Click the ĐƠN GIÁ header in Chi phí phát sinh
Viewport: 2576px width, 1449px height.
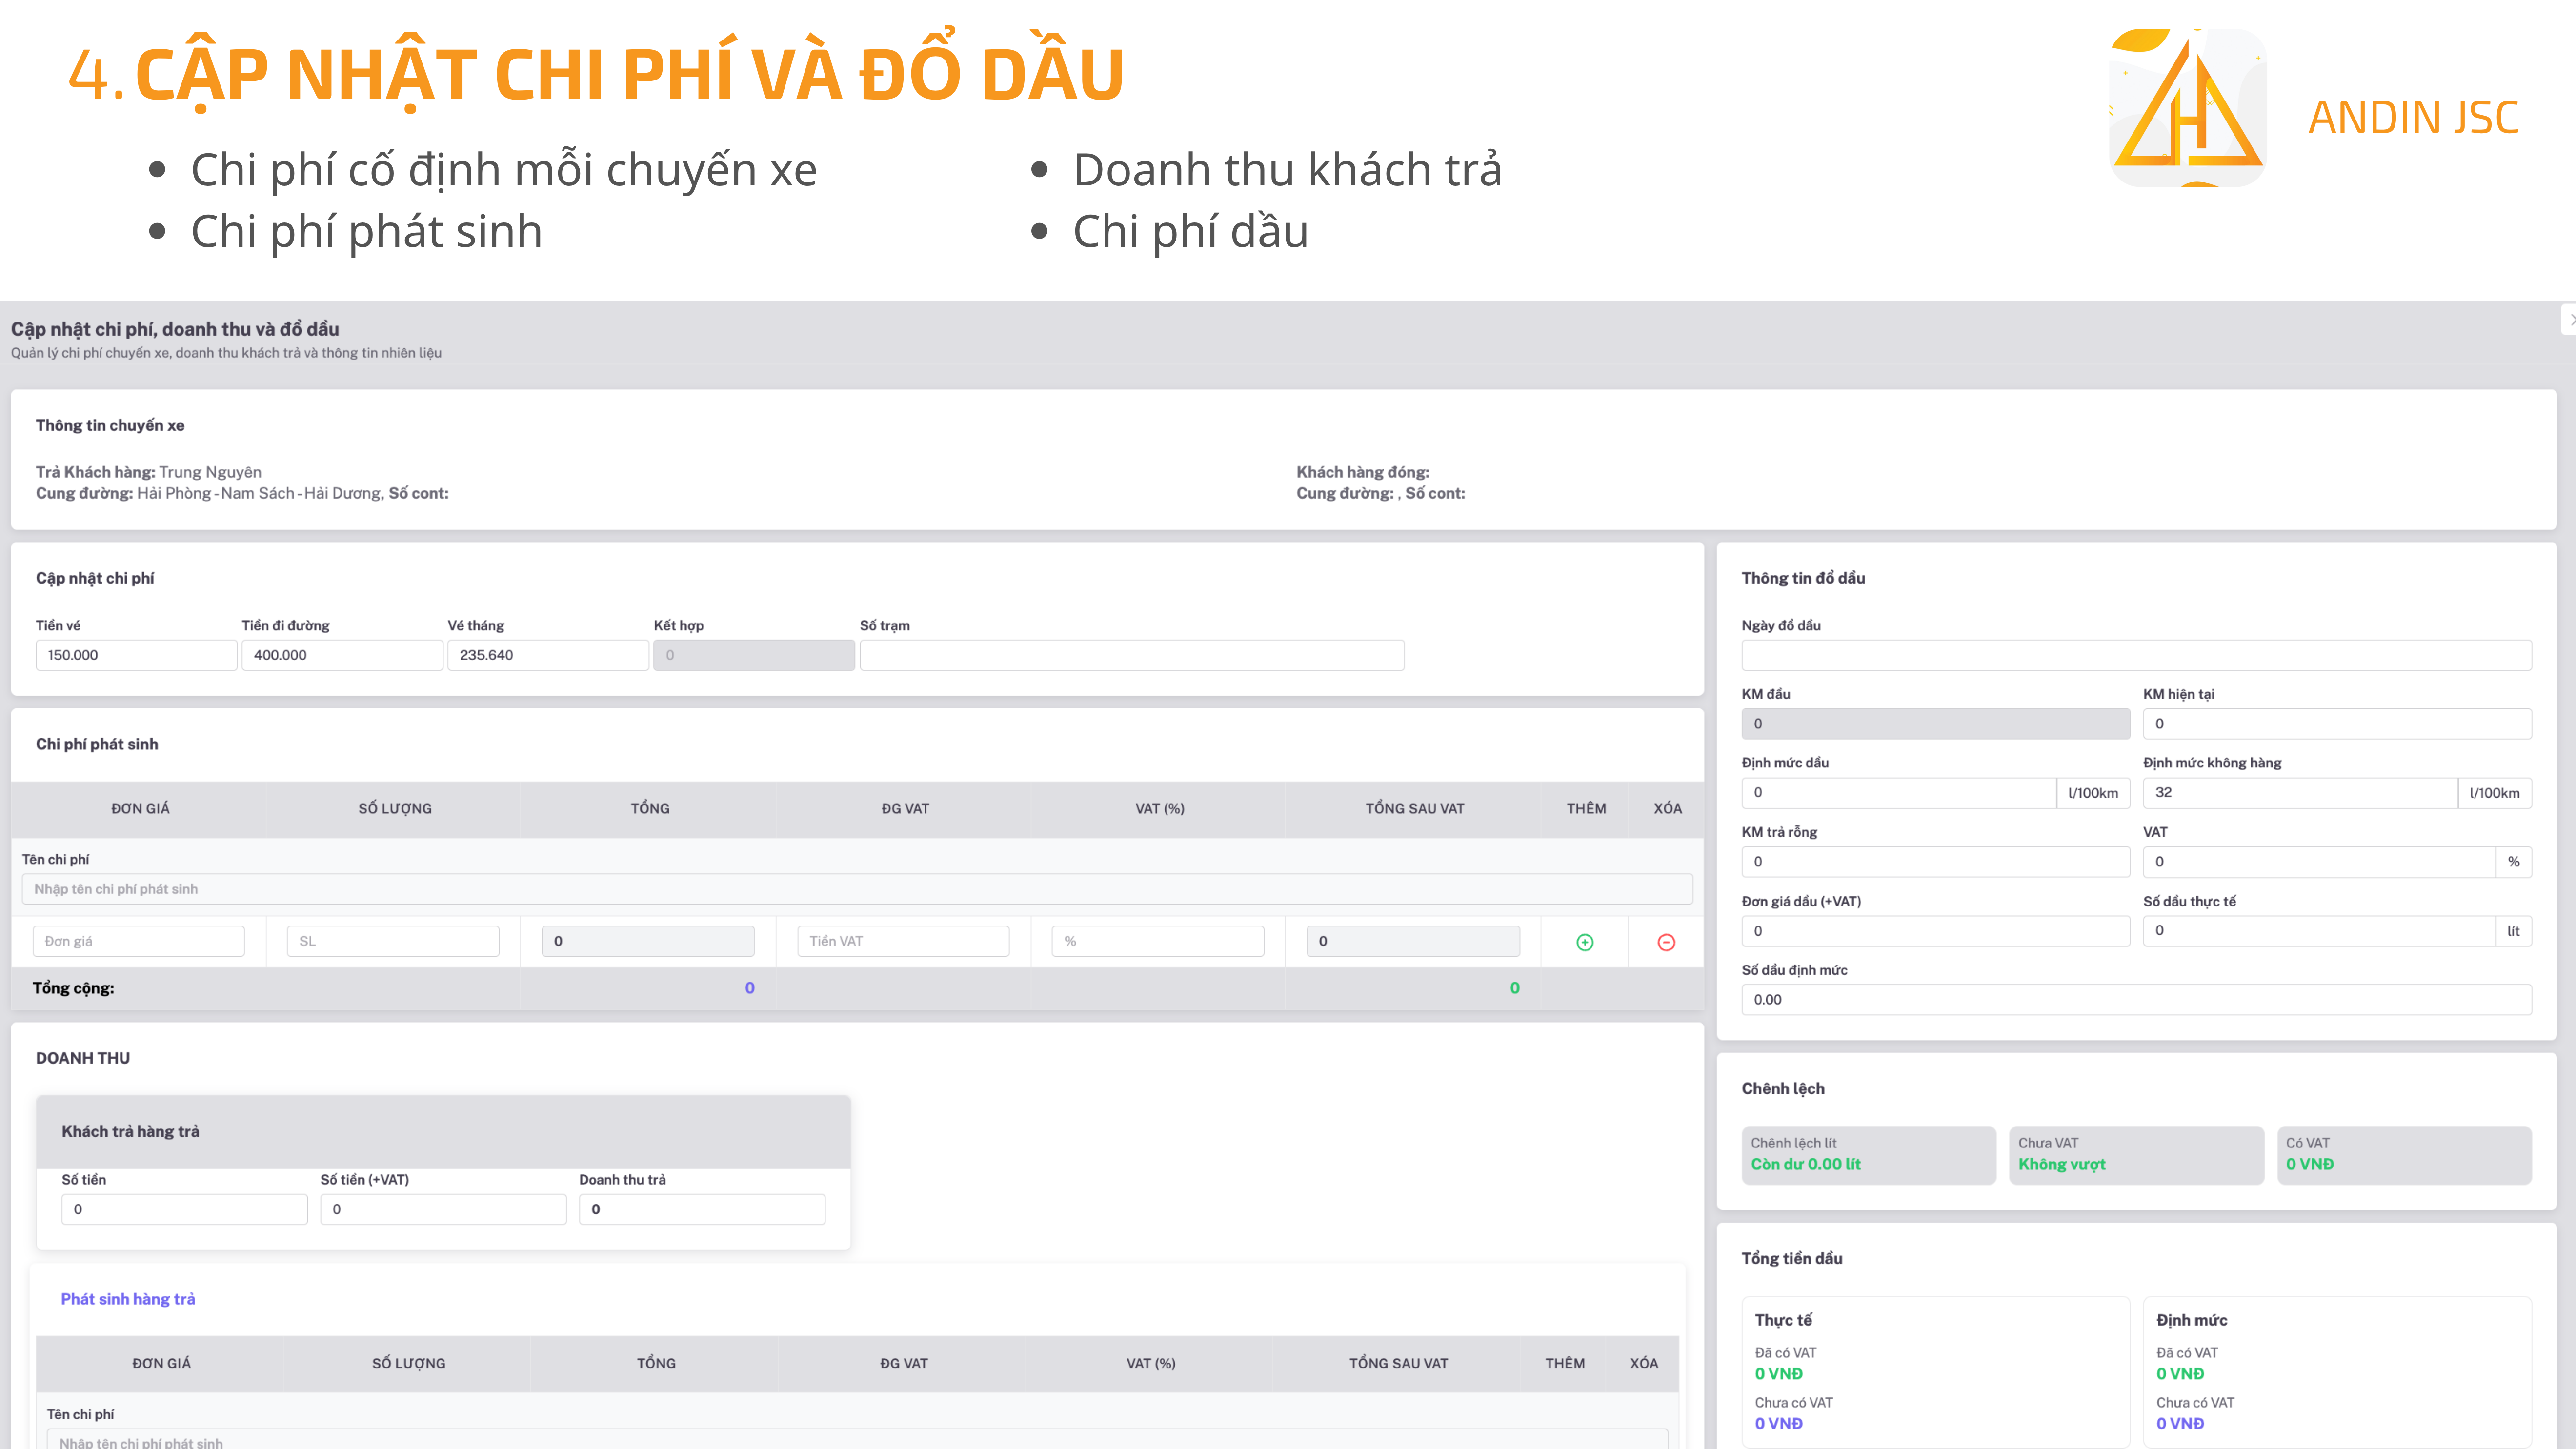pos(140,809)
